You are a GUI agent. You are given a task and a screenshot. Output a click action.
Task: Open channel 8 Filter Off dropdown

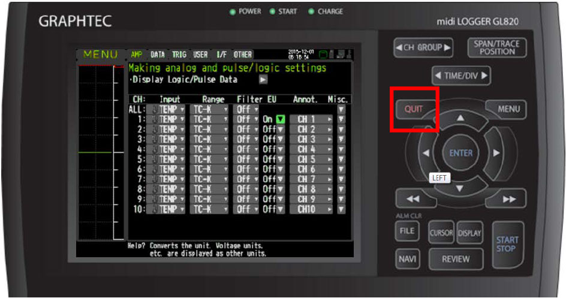(x=247, y=189)
